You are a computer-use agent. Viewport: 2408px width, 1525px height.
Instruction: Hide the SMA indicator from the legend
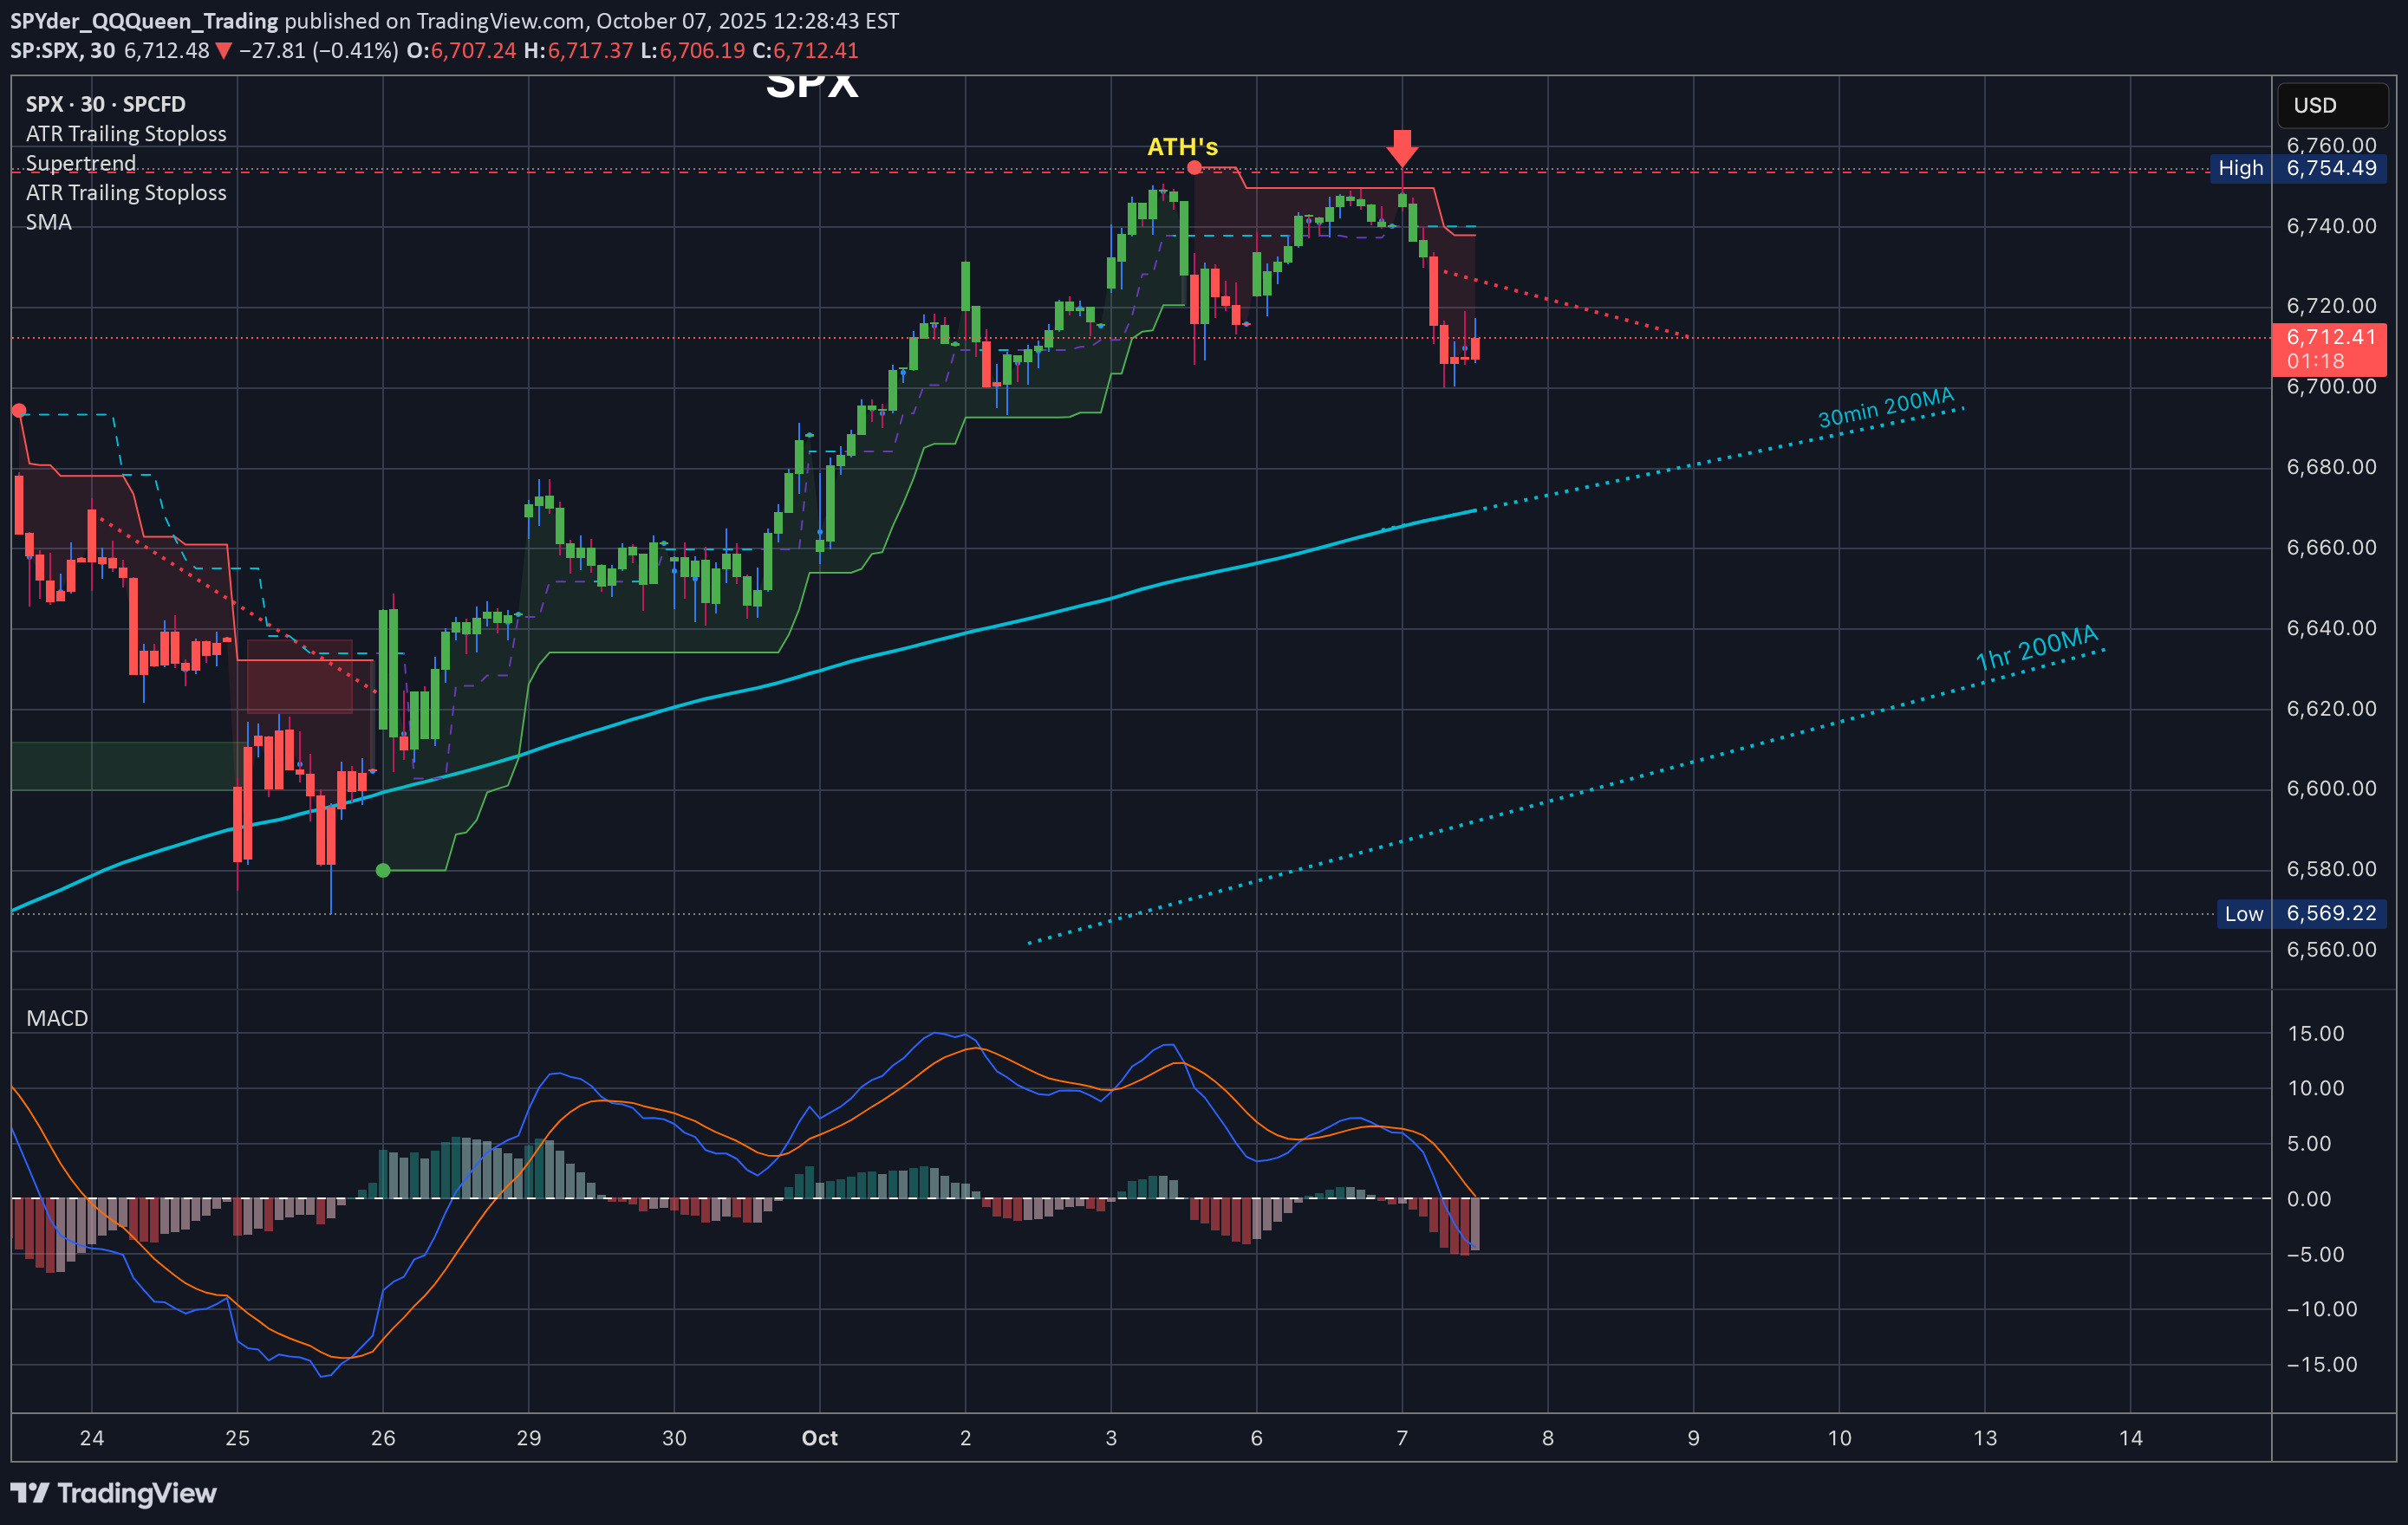[x=48, y=222]
